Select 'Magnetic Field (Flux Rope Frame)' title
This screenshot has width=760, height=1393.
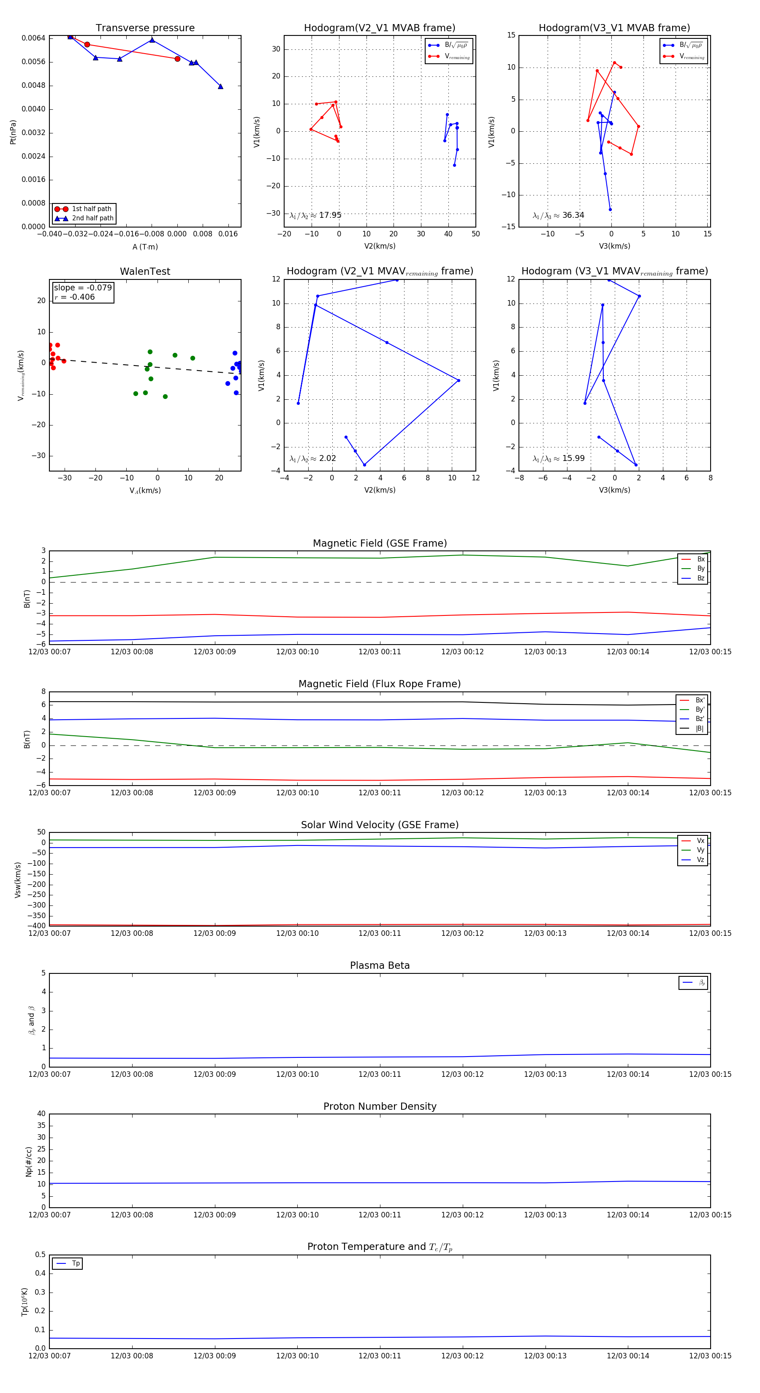click(380, 684)
